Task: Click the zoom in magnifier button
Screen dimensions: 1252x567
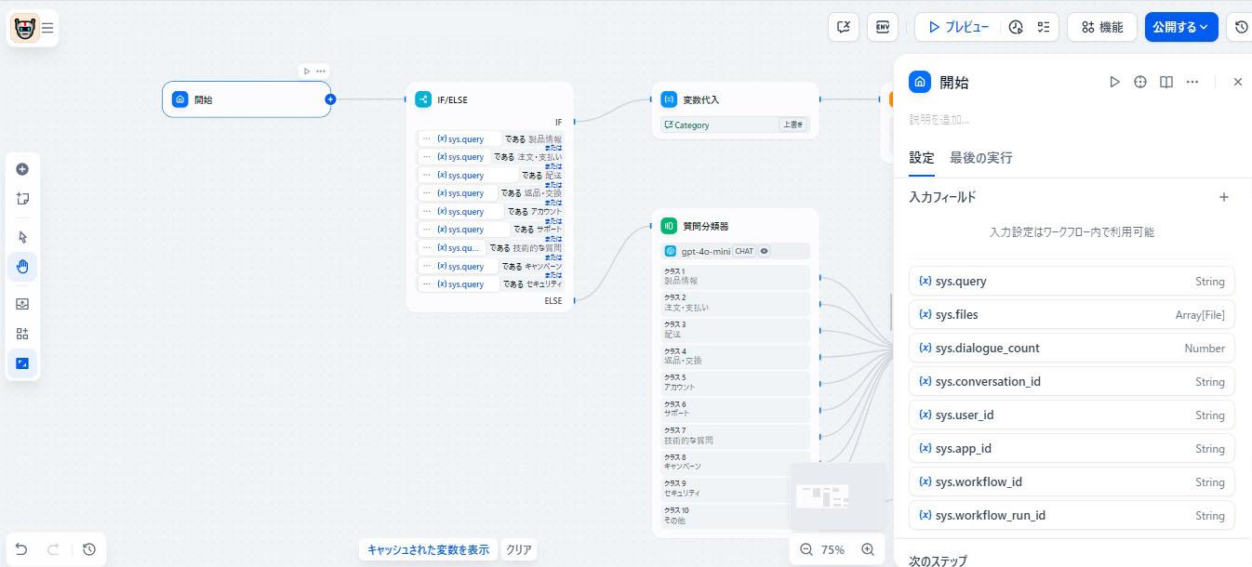Action: tap(867, 549)
